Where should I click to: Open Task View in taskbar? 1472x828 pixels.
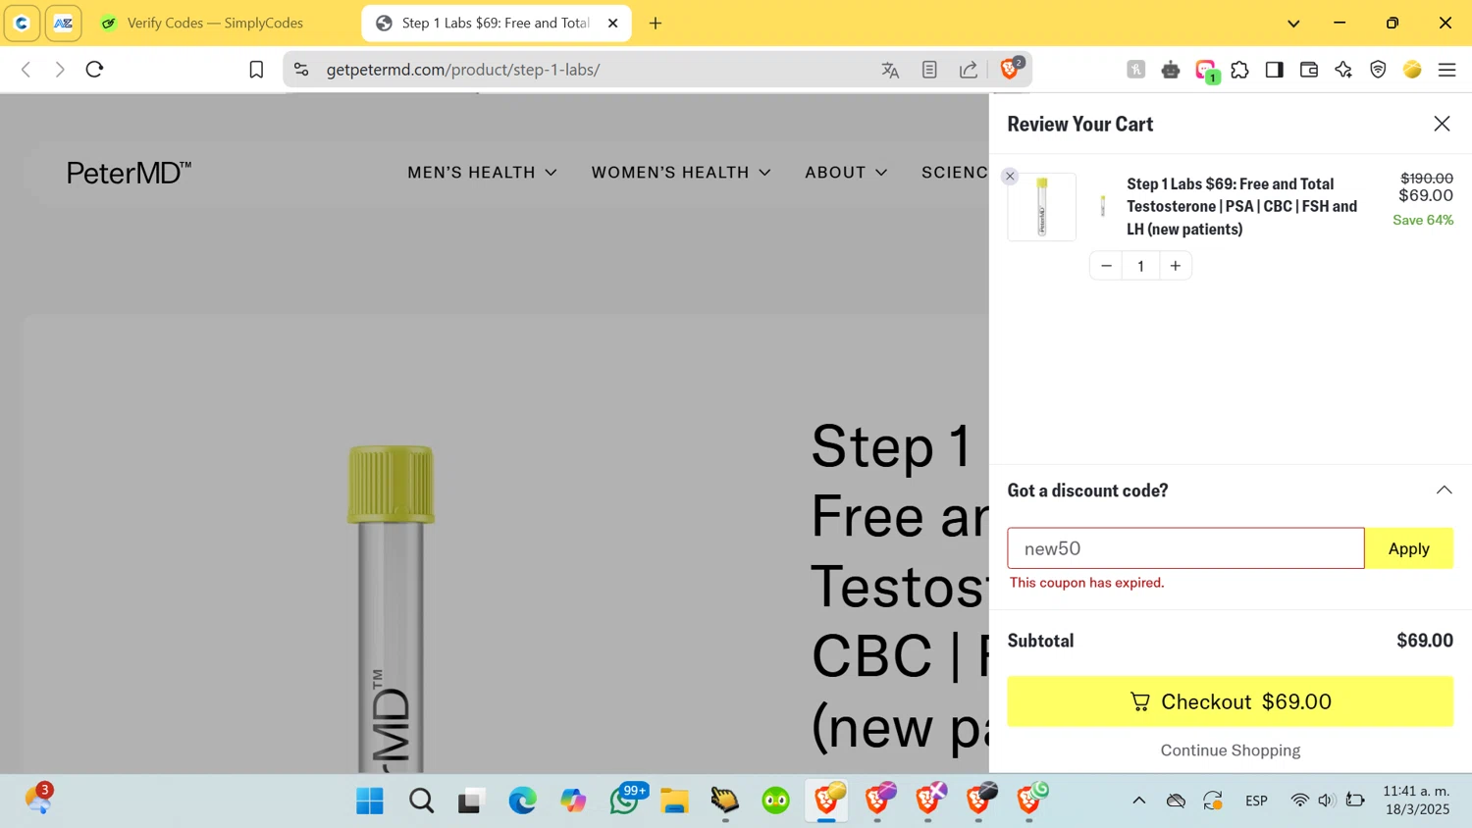click(x=472, y=801)
